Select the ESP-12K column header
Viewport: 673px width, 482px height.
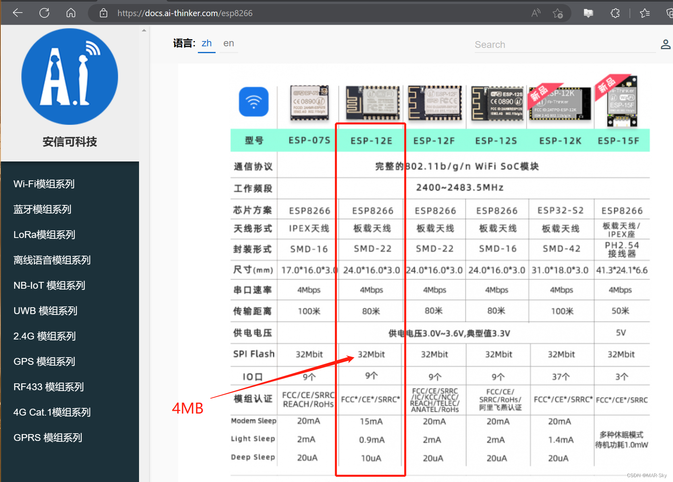(561, 141)
